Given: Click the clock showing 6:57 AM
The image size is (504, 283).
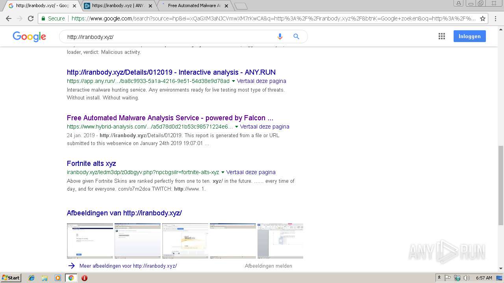Looking at the screenshot, I should [484, 278].
